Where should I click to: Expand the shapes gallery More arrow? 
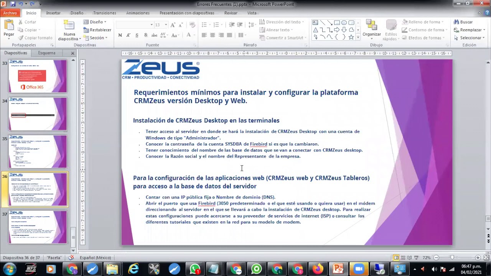[x=358, y=37]
